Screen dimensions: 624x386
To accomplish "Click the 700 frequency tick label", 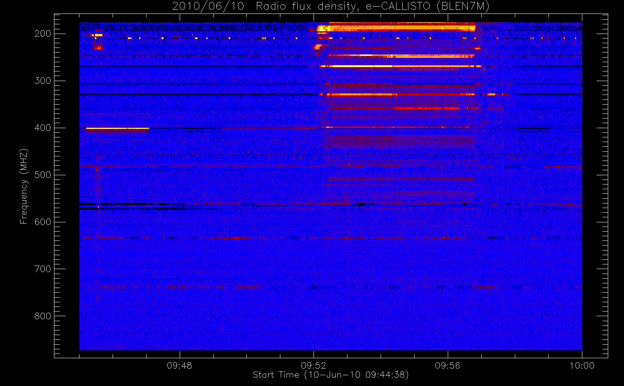I will coord(42,269).
